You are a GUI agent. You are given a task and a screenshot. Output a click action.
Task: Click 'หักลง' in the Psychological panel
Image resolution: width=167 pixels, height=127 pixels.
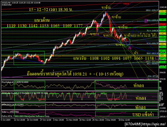click(x=138, y=86)
